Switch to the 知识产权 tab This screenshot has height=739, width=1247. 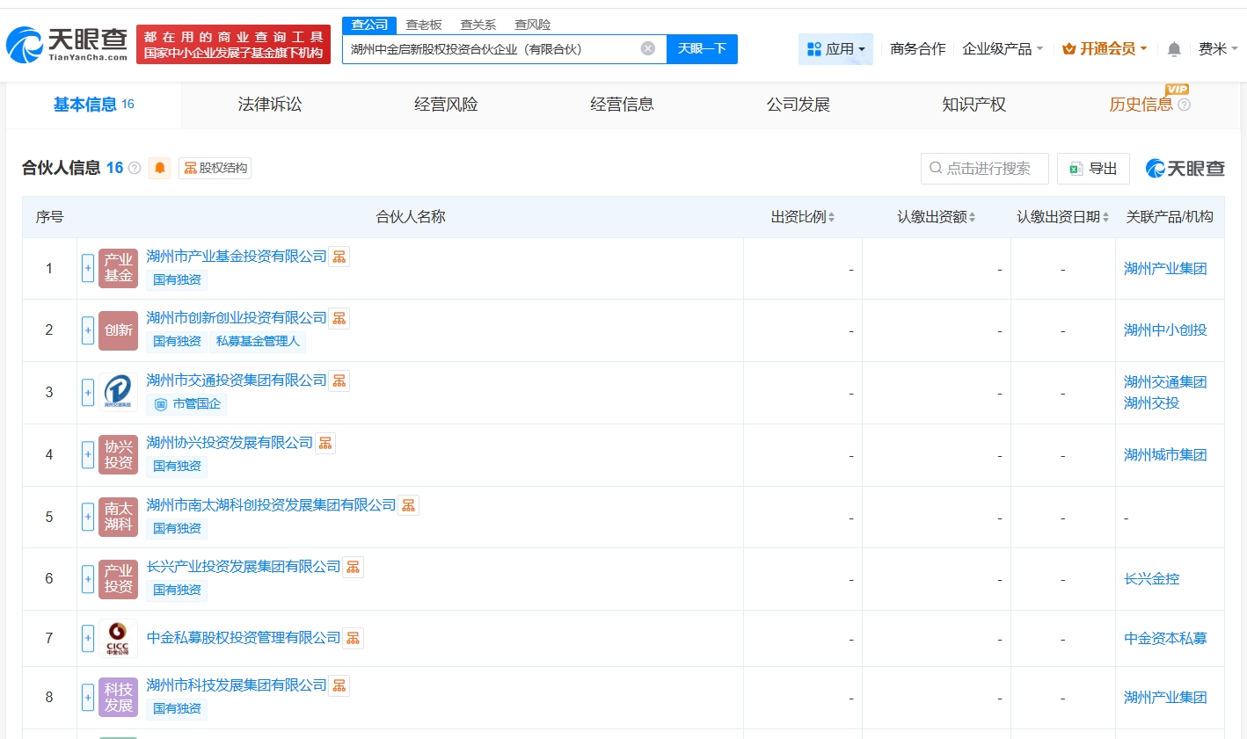974,105
